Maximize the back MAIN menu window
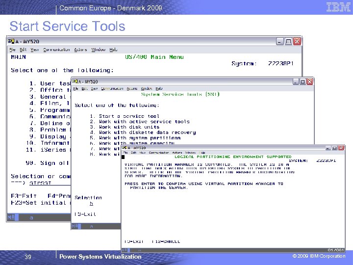The image size is (353, 265). (x=288, y=41)
